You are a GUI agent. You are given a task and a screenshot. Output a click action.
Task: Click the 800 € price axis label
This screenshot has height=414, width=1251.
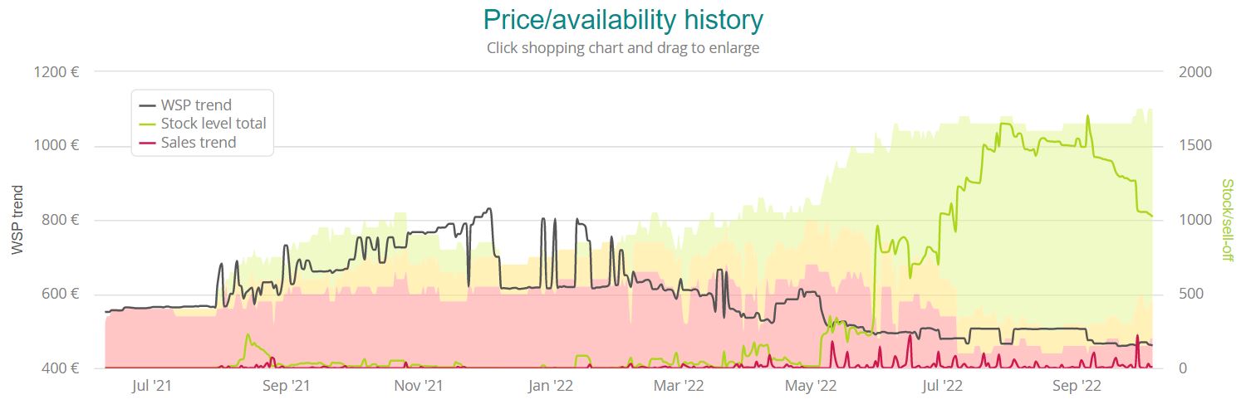point(61,220)
